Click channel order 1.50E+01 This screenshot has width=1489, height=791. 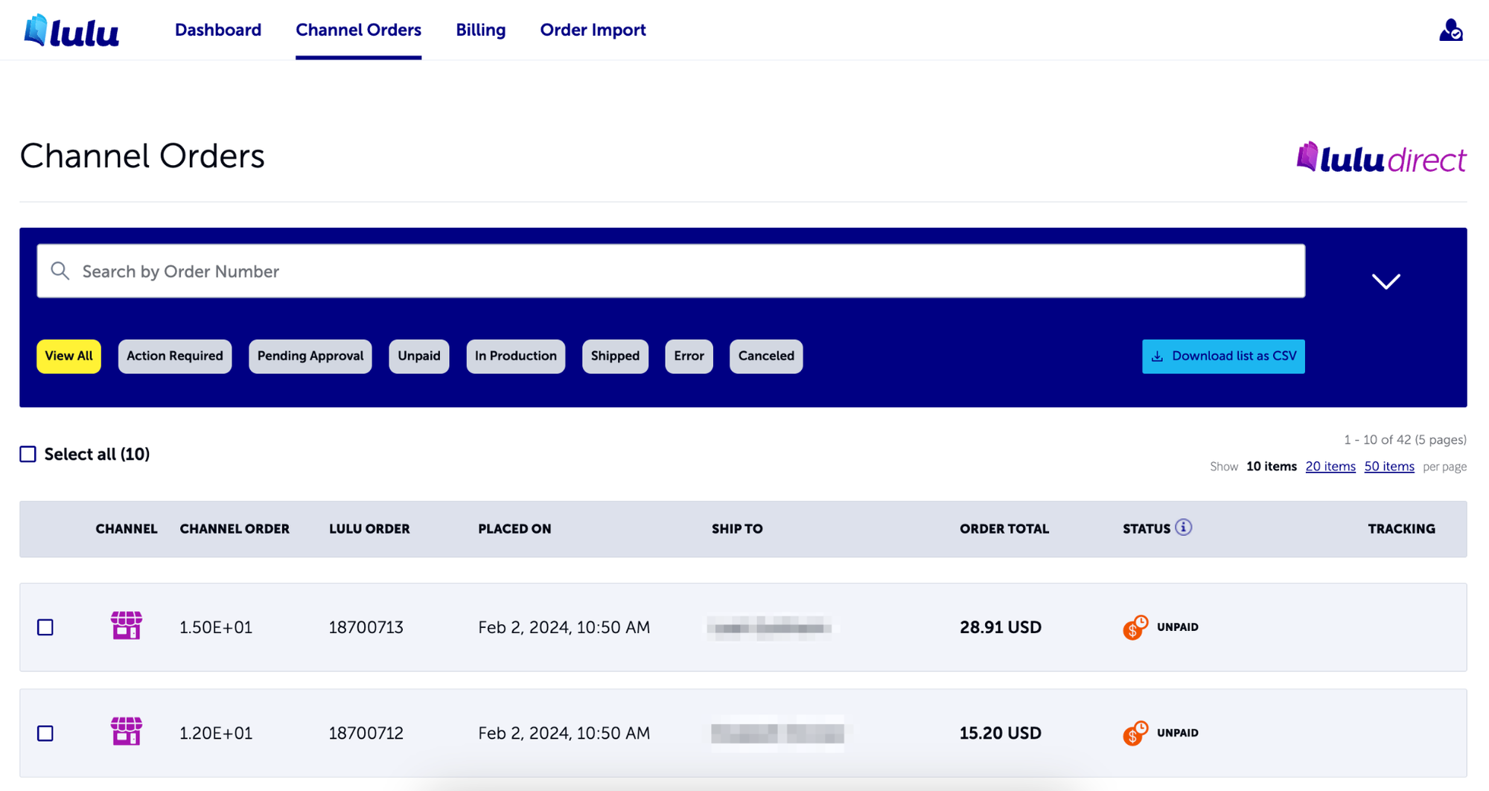coord(216,627)
